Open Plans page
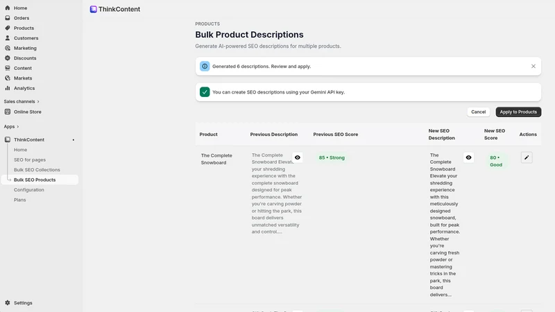Viewport: 555px width, 312px height. [20, 200]
